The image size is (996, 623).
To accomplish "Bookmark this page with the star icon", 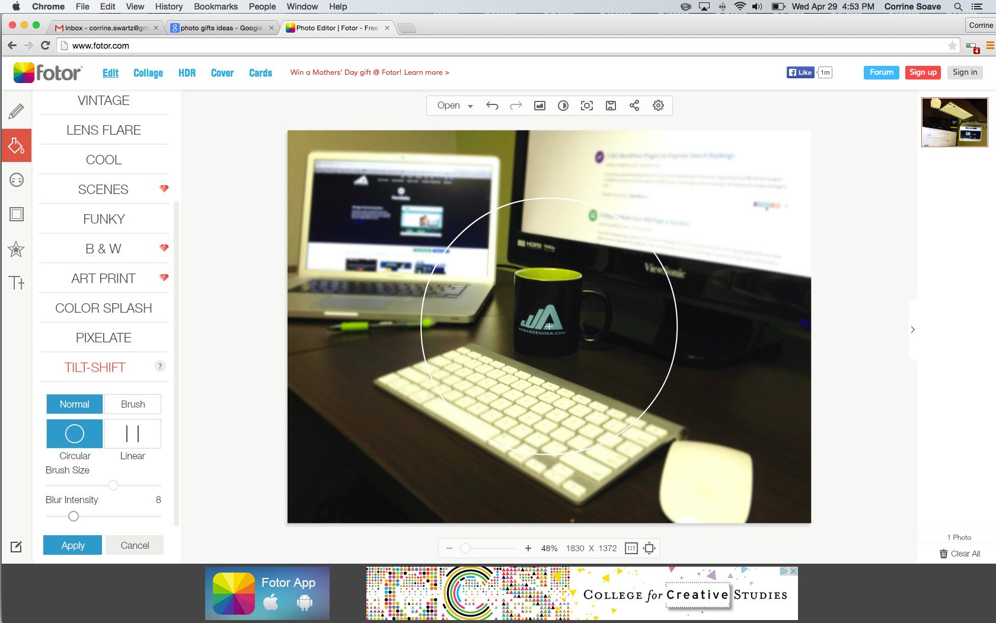I will click(x=952, y=45).
